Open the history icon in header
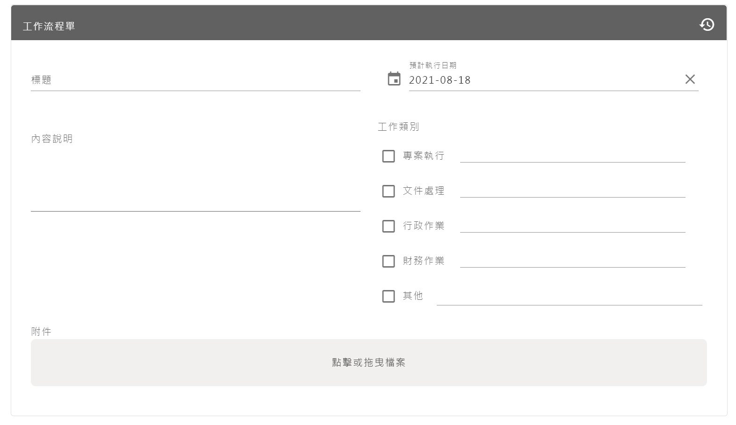 [707, 24]
